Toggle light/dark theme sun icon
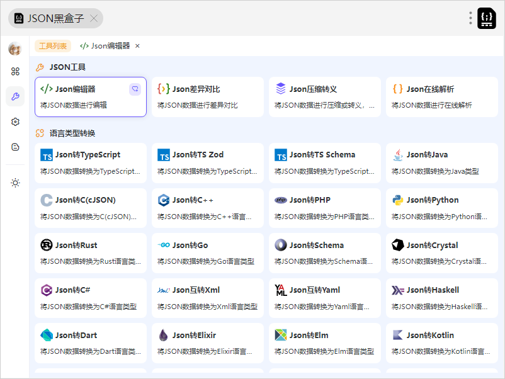This screenshot has width=505, height=379. click(15, 183)
